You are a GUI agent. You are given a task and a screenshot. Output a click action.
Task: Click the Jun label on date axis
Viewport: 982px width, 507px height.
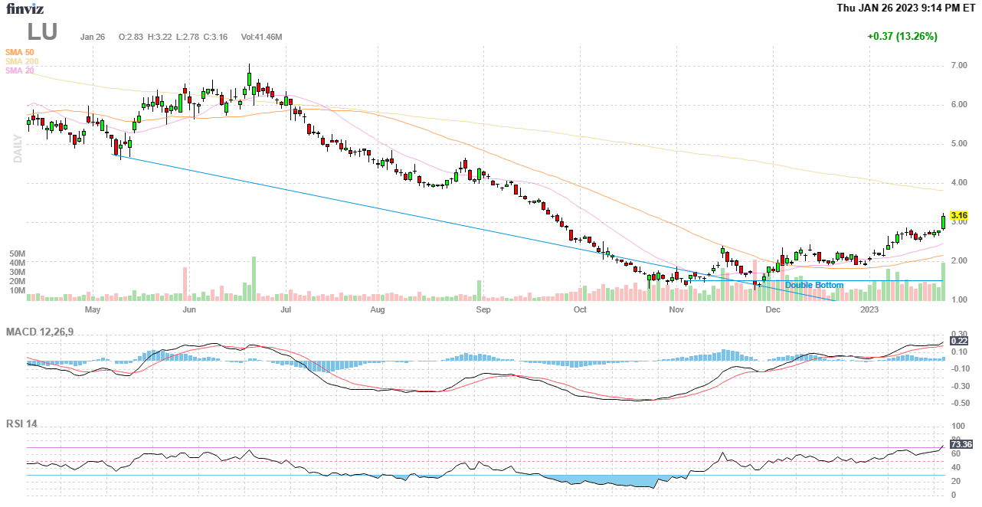coord(189,310)
